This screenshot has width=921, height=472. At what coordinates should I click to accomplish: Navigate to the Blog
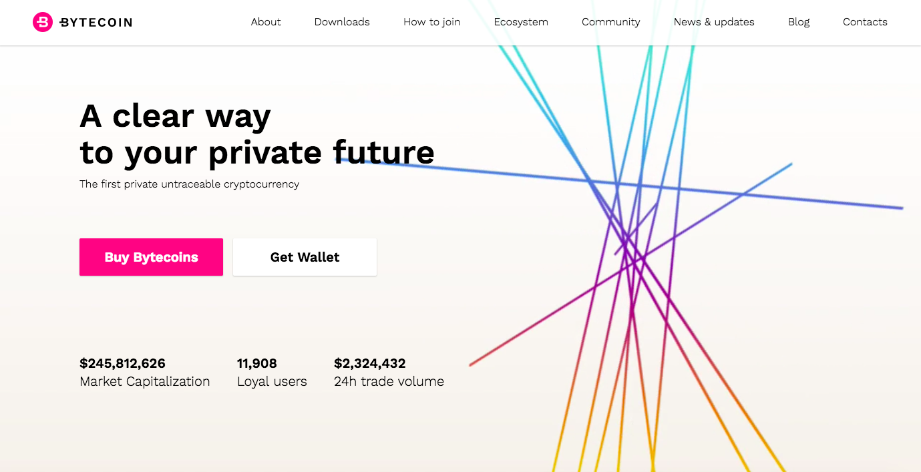[x=799, y=22]
